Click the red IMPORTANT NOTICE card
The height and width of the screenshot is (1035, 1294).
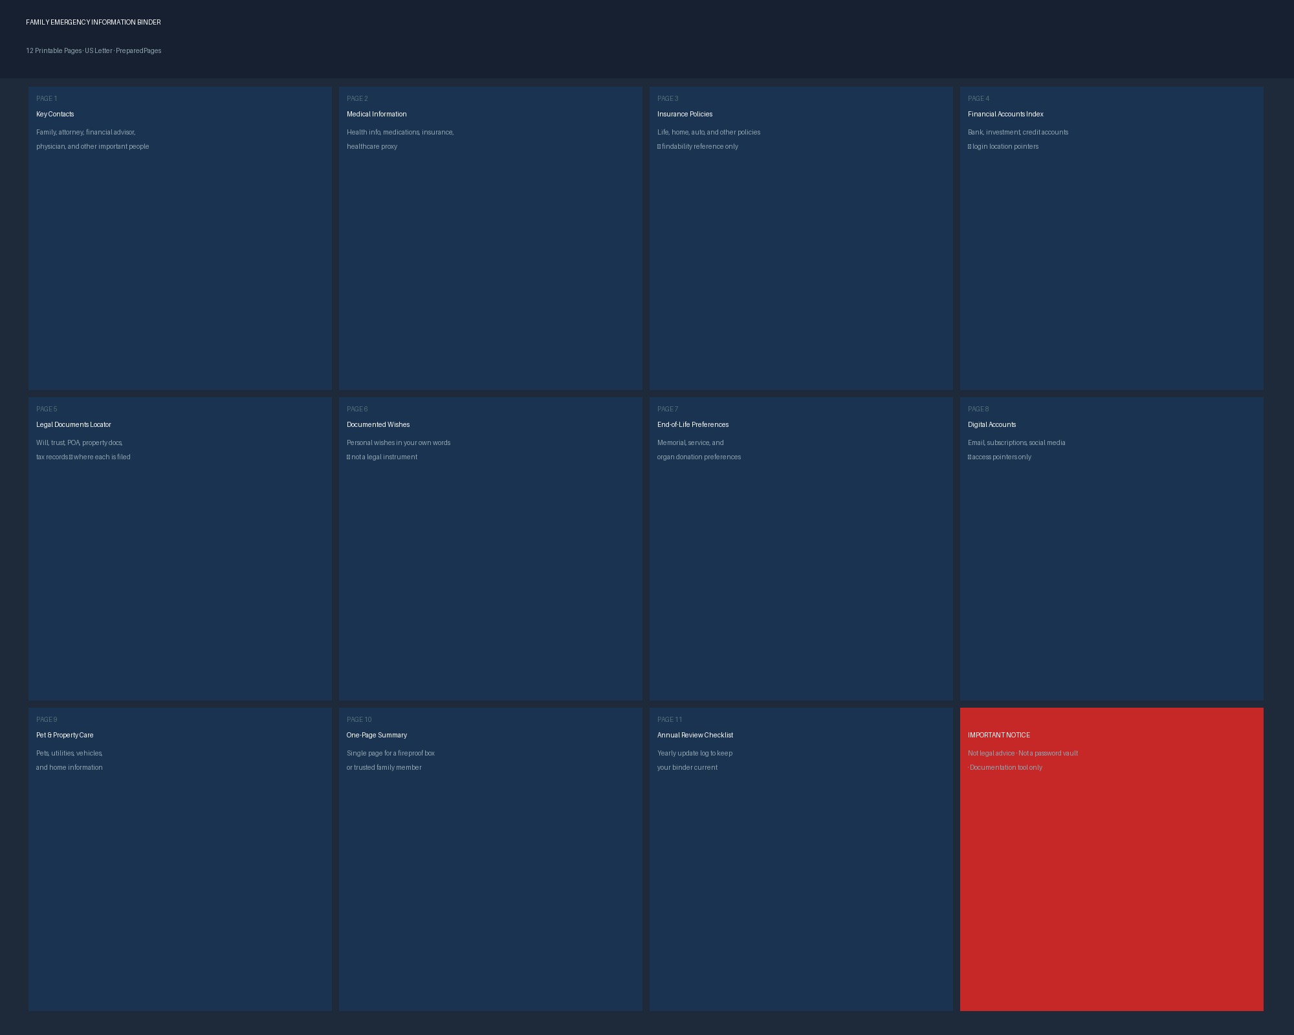click(1112, 859)
